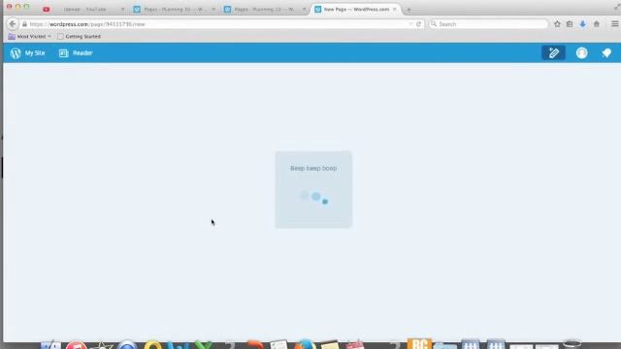Viewport: 621px width, 349px height.
Task: Open a new tab with the plus button
Action: pos(409,10)
